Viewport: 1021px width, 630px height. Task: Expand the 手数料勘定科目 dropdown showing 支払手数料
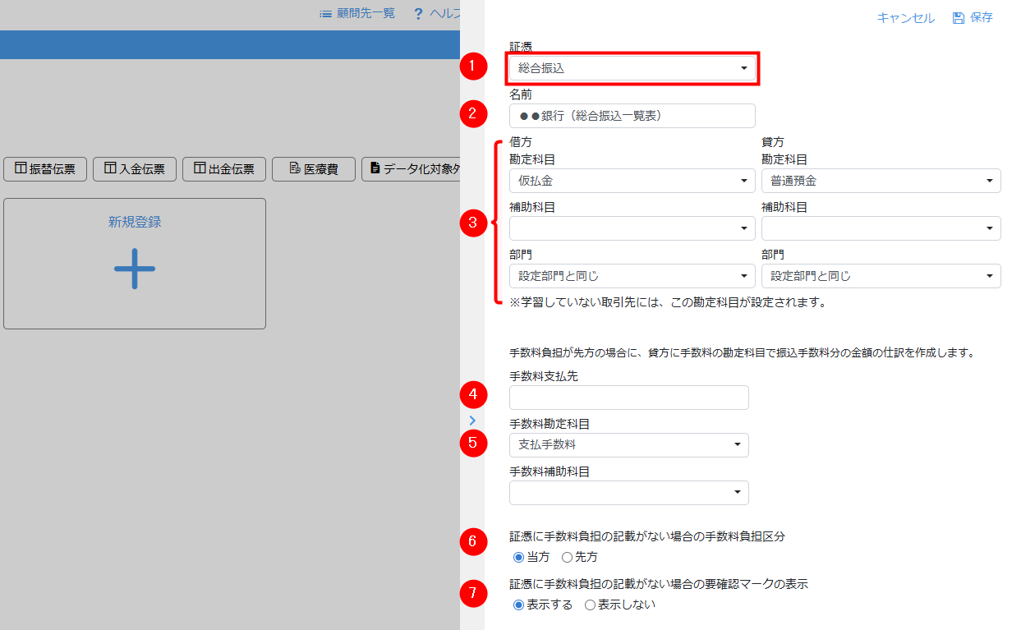tap(628, 445)
